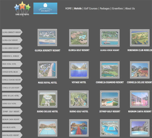Viewport: 152px width, 138px height.
Task: Click the Cornelia Diamond Resort caption link
Action: click(x=110, y=83)
